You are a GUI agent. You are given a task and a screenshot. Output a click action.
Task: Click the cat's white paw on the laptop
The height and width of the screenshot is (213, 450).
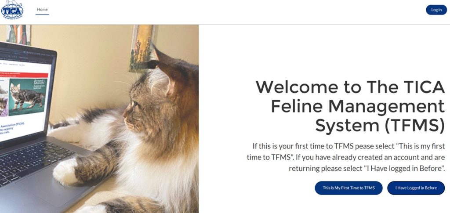(x=65, y=171)
